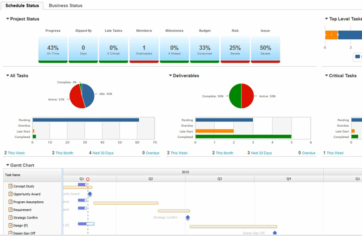This screenshot has width=362, height=236.
Task: Toggle the Strategic Confirm task checkbox
Action: click(11, 218)
